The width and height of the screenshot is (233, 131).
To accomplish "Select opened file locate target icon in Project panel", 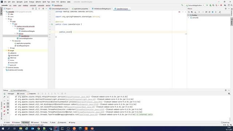I will [x=33, y=9].
